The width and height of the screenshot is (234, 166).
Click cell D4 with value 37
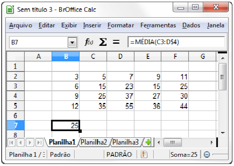(120, 96)
